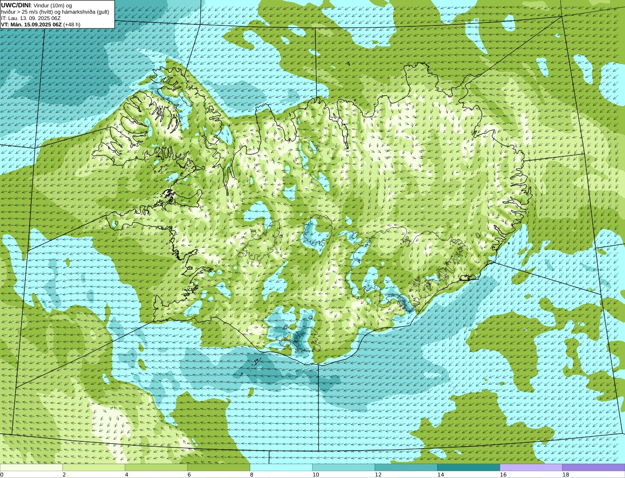Click the 16–18 m/s light purple legend swatch
The height and width of the screenshot is (478, 625).
[531, 467]
